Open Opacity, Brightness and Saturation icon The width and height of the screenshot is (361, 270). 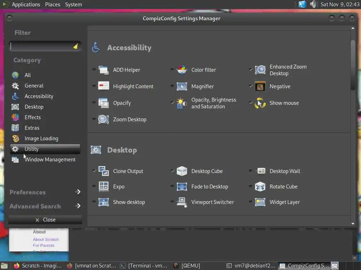tap(182, 103)
